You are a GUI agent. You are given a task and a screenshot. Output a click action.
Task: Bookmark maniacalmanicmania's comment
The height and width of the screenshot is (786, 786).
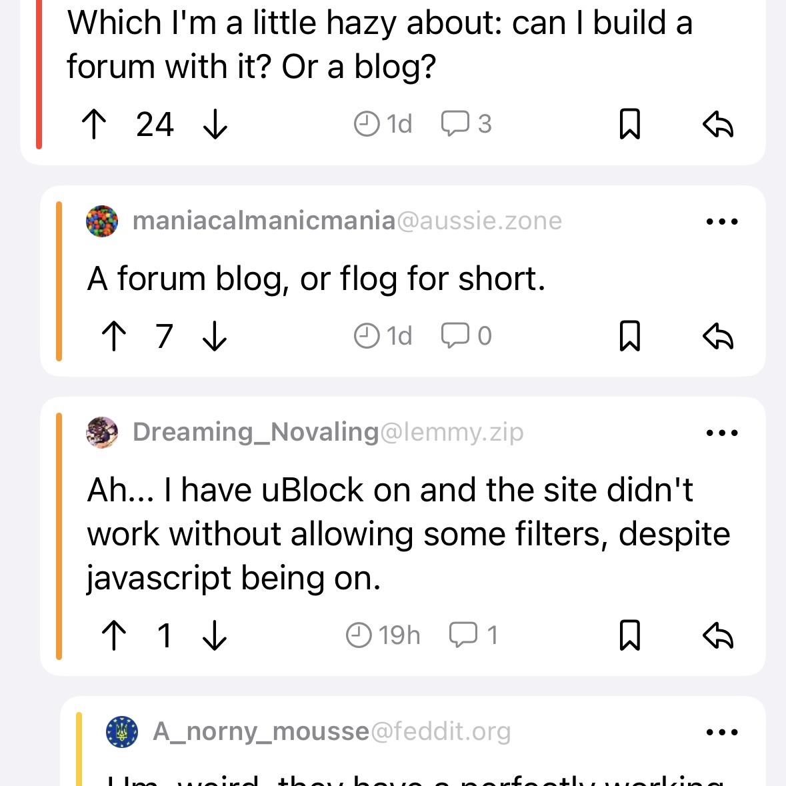tap(631, 337)
